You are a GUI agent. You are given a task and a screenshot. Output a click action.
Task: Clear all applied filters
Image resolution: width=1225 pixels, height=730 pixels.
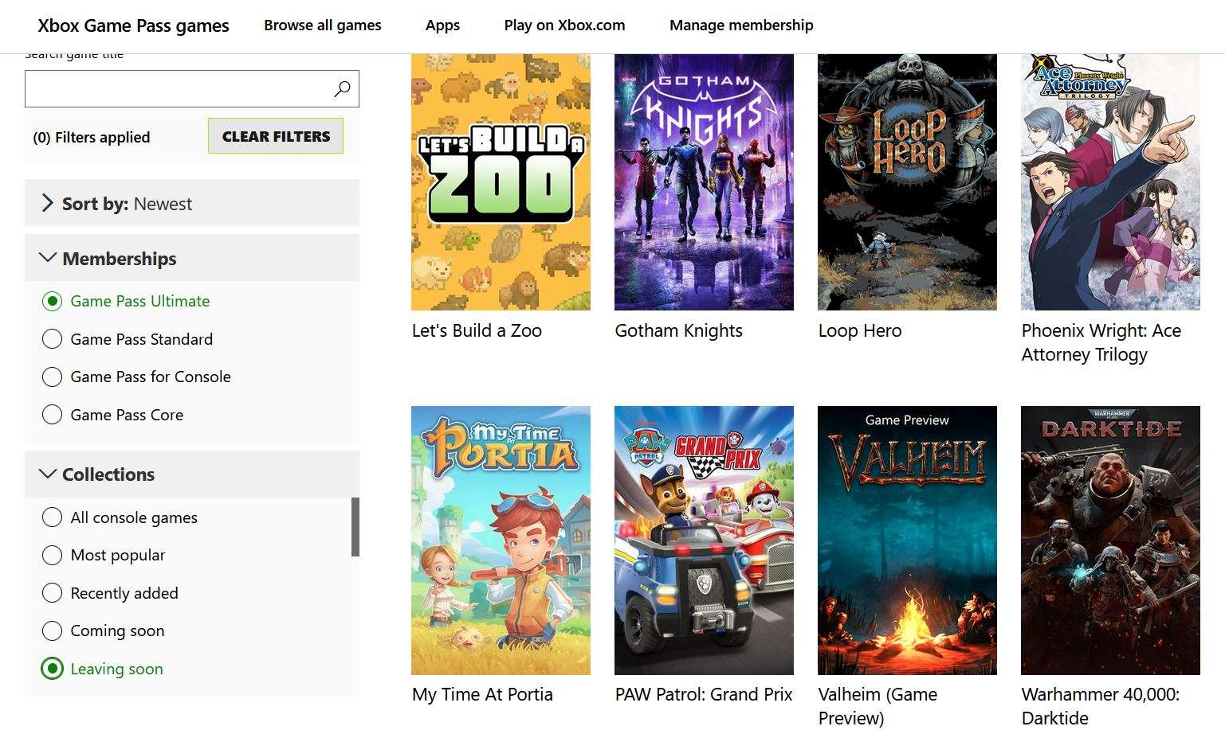click(276, 136)
